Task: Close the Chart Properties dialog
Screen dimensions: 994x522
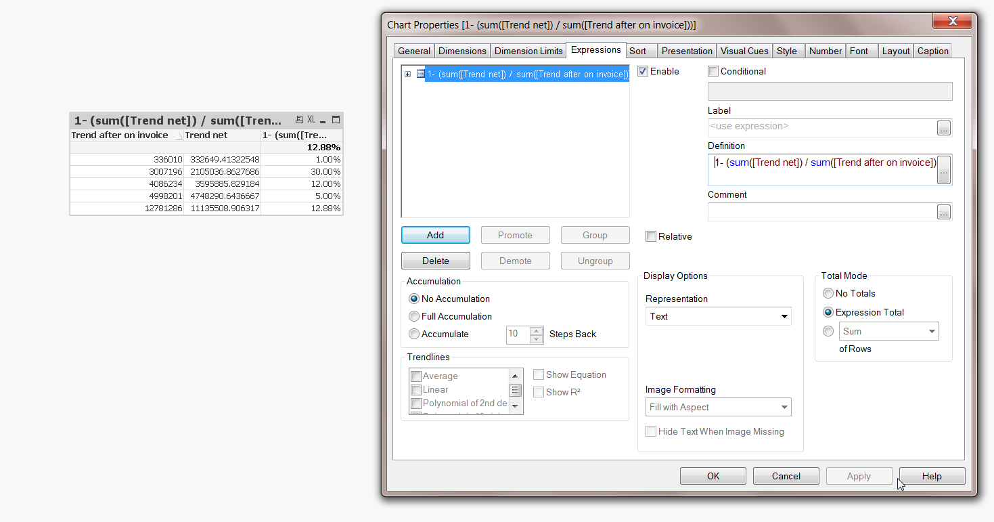Action: 952,22
